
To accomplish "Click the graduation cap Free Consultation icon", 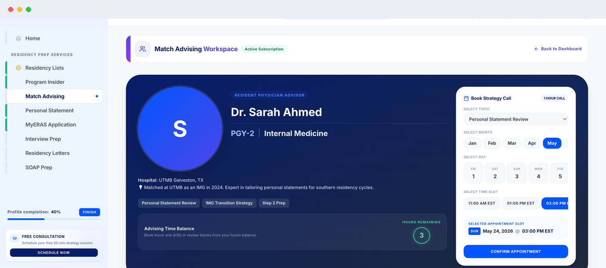I will point(15,238).
